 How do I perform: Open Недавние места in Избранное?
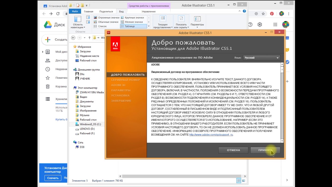click(x=87, y=56)
